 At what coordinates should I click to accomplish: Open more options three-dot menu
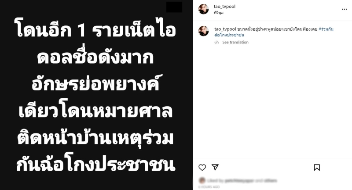344,9
